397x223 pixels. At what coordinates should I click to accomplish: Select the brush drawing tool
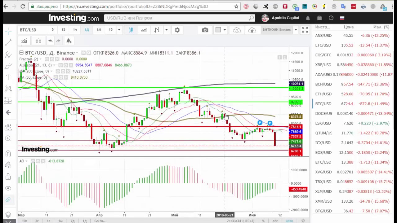tap(8, 66)
